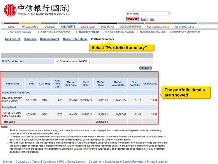Screen dimensions: 218x164
Task: Go to CURRENCY-LINKED DEPOSIT submenu
Action: tap(55, 32)
